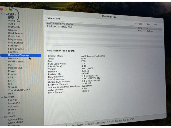
Task: Select Controller in sidebar
Action: 14,36
